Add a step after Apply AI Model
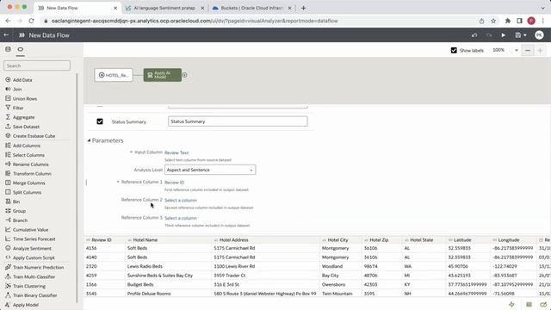This screenshot has width=551, height=310. (x=184, y=75)
